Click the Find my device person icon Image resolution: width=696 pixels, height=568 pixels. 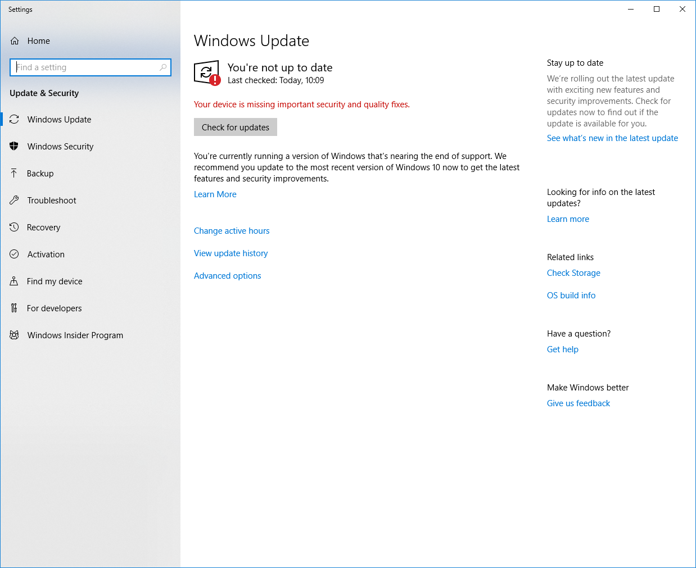(14, 281)
